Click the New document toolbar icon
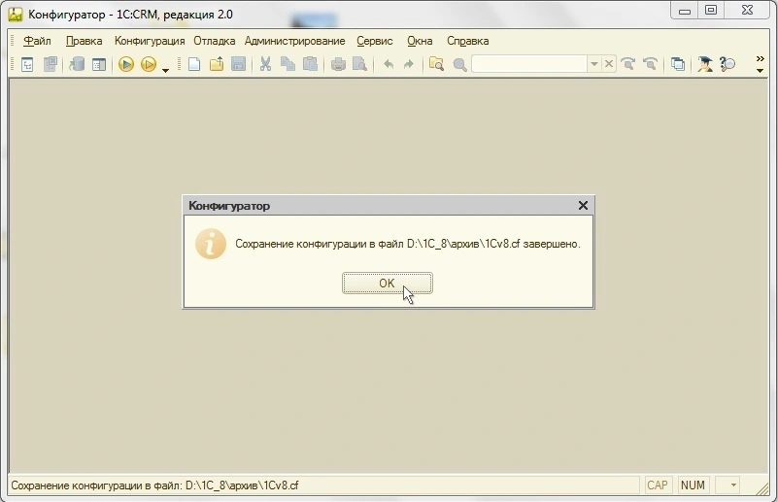Screen dimensions: 778x502 pyautogui.click(x=194, y=64)
